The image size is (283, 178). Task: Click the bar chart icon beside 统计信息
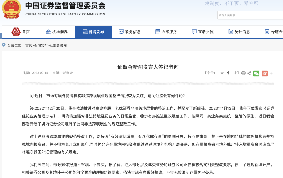click(x=231, y=32)
